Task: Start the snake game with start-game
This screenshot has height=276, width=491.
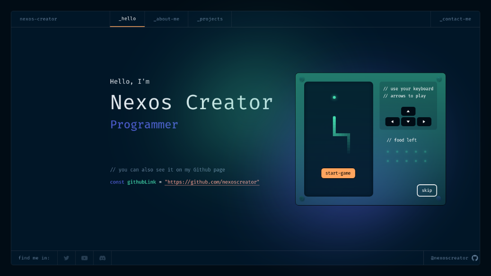Action: coord(338,173)
